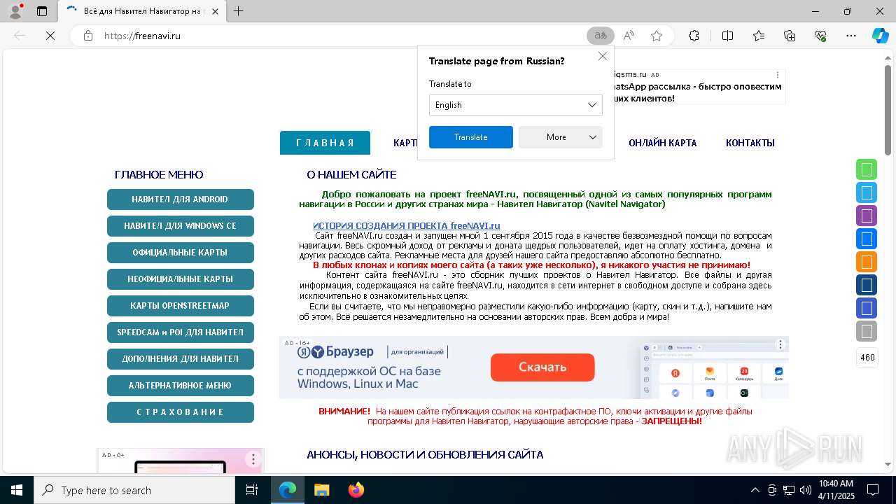
Task: Select the green color swatch
Action: (867, 169)
